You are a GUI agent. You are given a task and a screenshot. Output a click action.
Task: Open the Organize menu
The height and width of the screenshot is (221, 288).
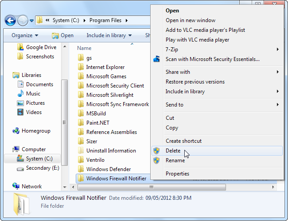pos(25,35)
